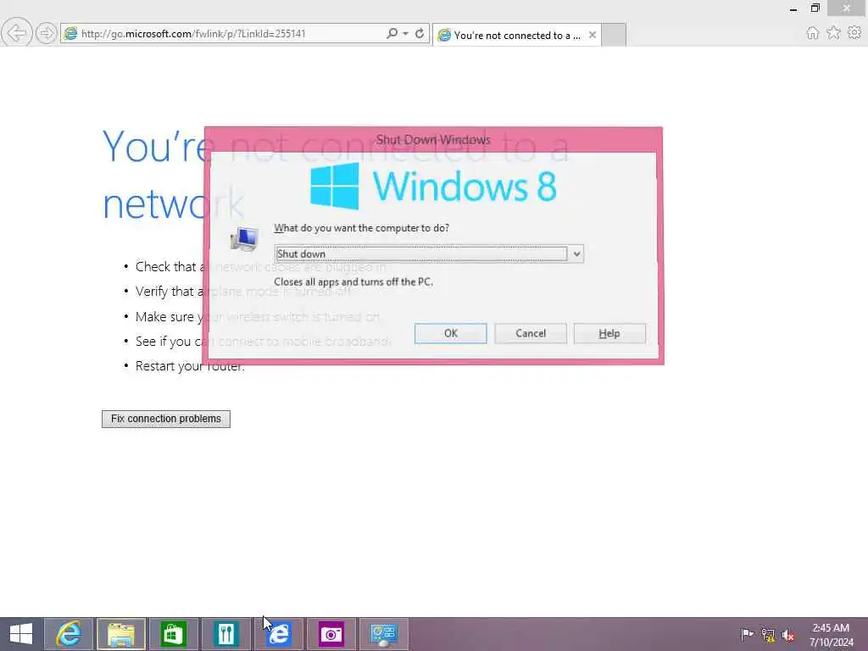The image size is (868, 651).
Task: Expand the shutdown action dropdown arrow
Action: [576, 254]
